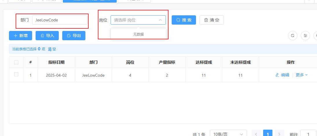Check the checkbox for row 1

pos(16,75)
